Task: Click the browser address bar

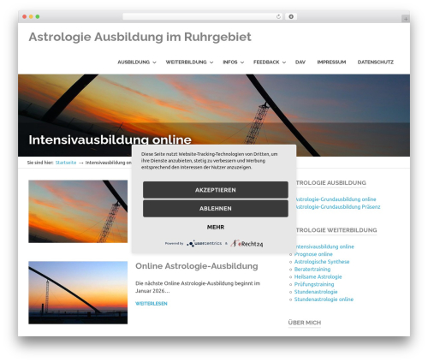Action: coord(202,17)
